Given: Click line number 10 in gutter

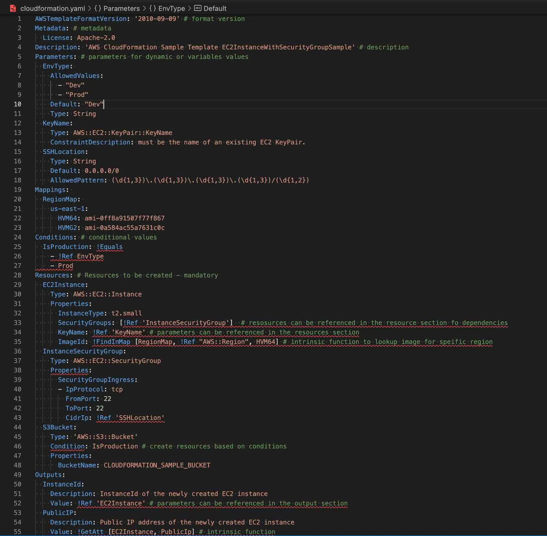Looking at the screenshot, I should coord(18,104).
